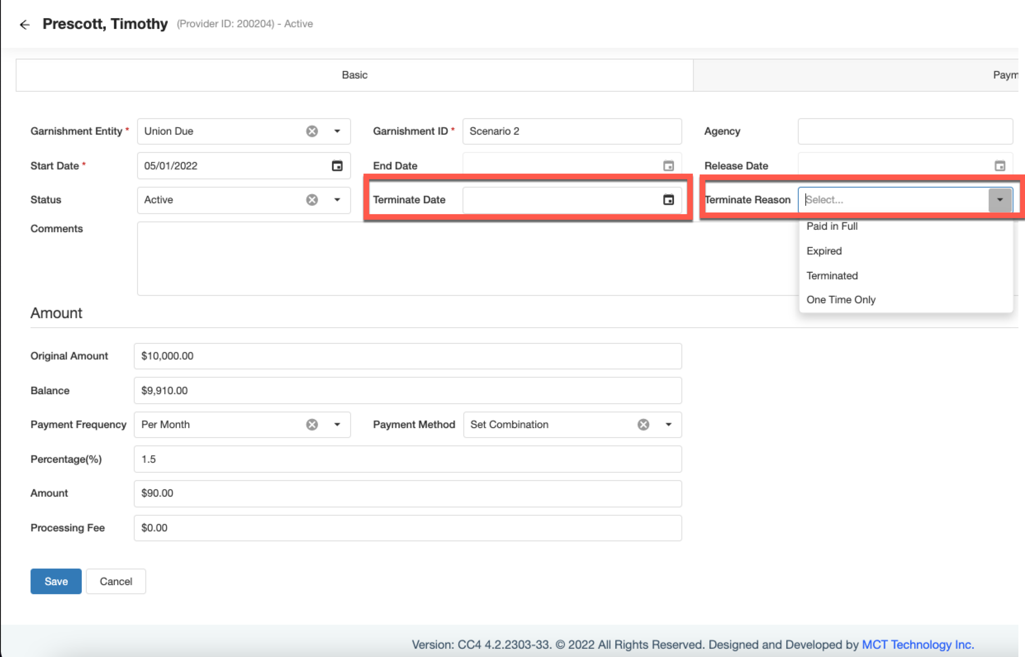Open the Start Date calendar picker
Image resolution: width=1025 pixels, height=657 pixels.
point(337,166)
